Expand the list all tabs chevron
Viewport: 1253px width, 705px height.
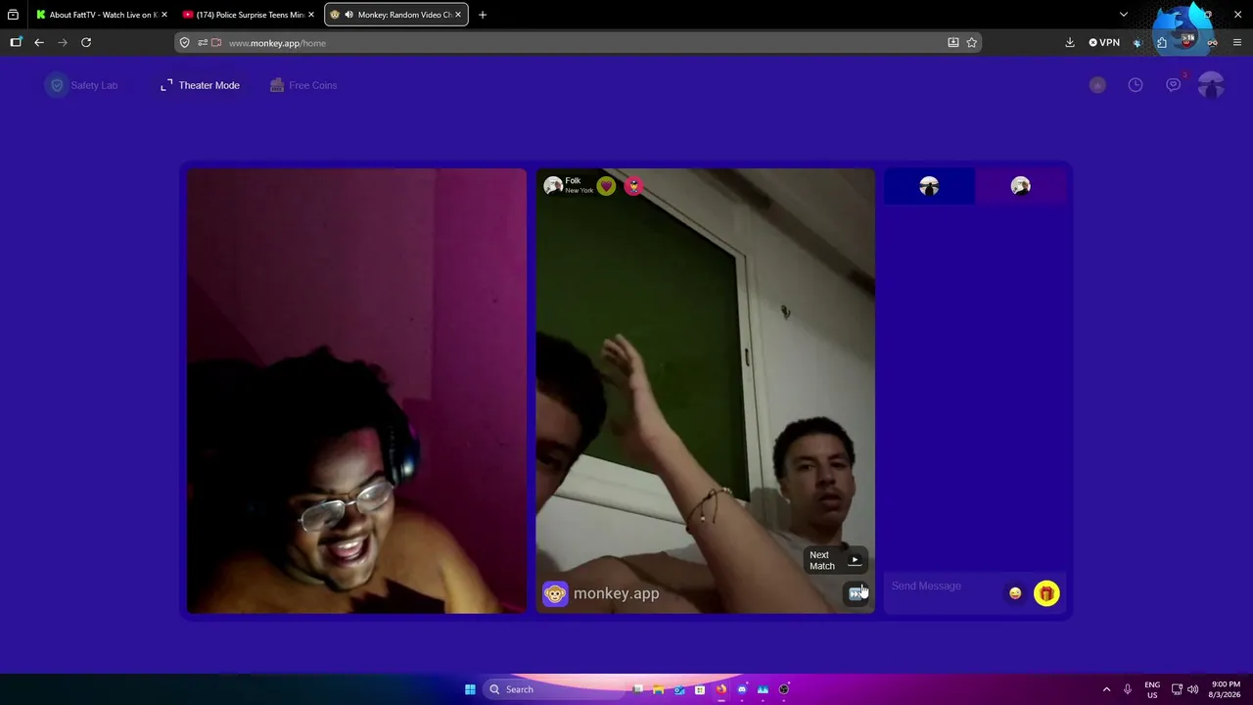click(x=1123, y=15)
